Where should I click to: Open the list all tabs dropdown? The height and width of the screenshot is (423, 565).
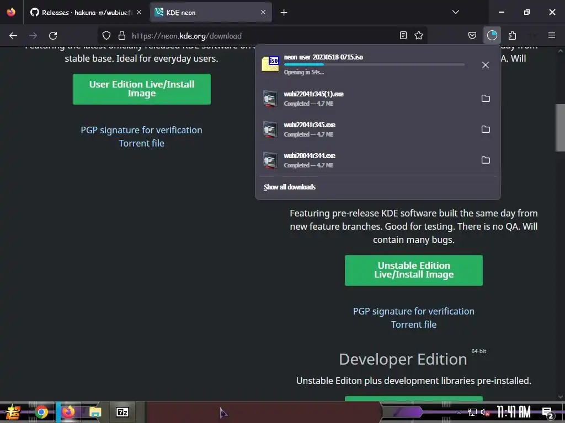456,12
